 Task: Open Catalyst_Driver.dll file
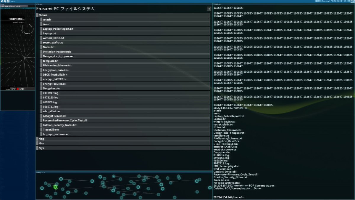pos(125,116)
